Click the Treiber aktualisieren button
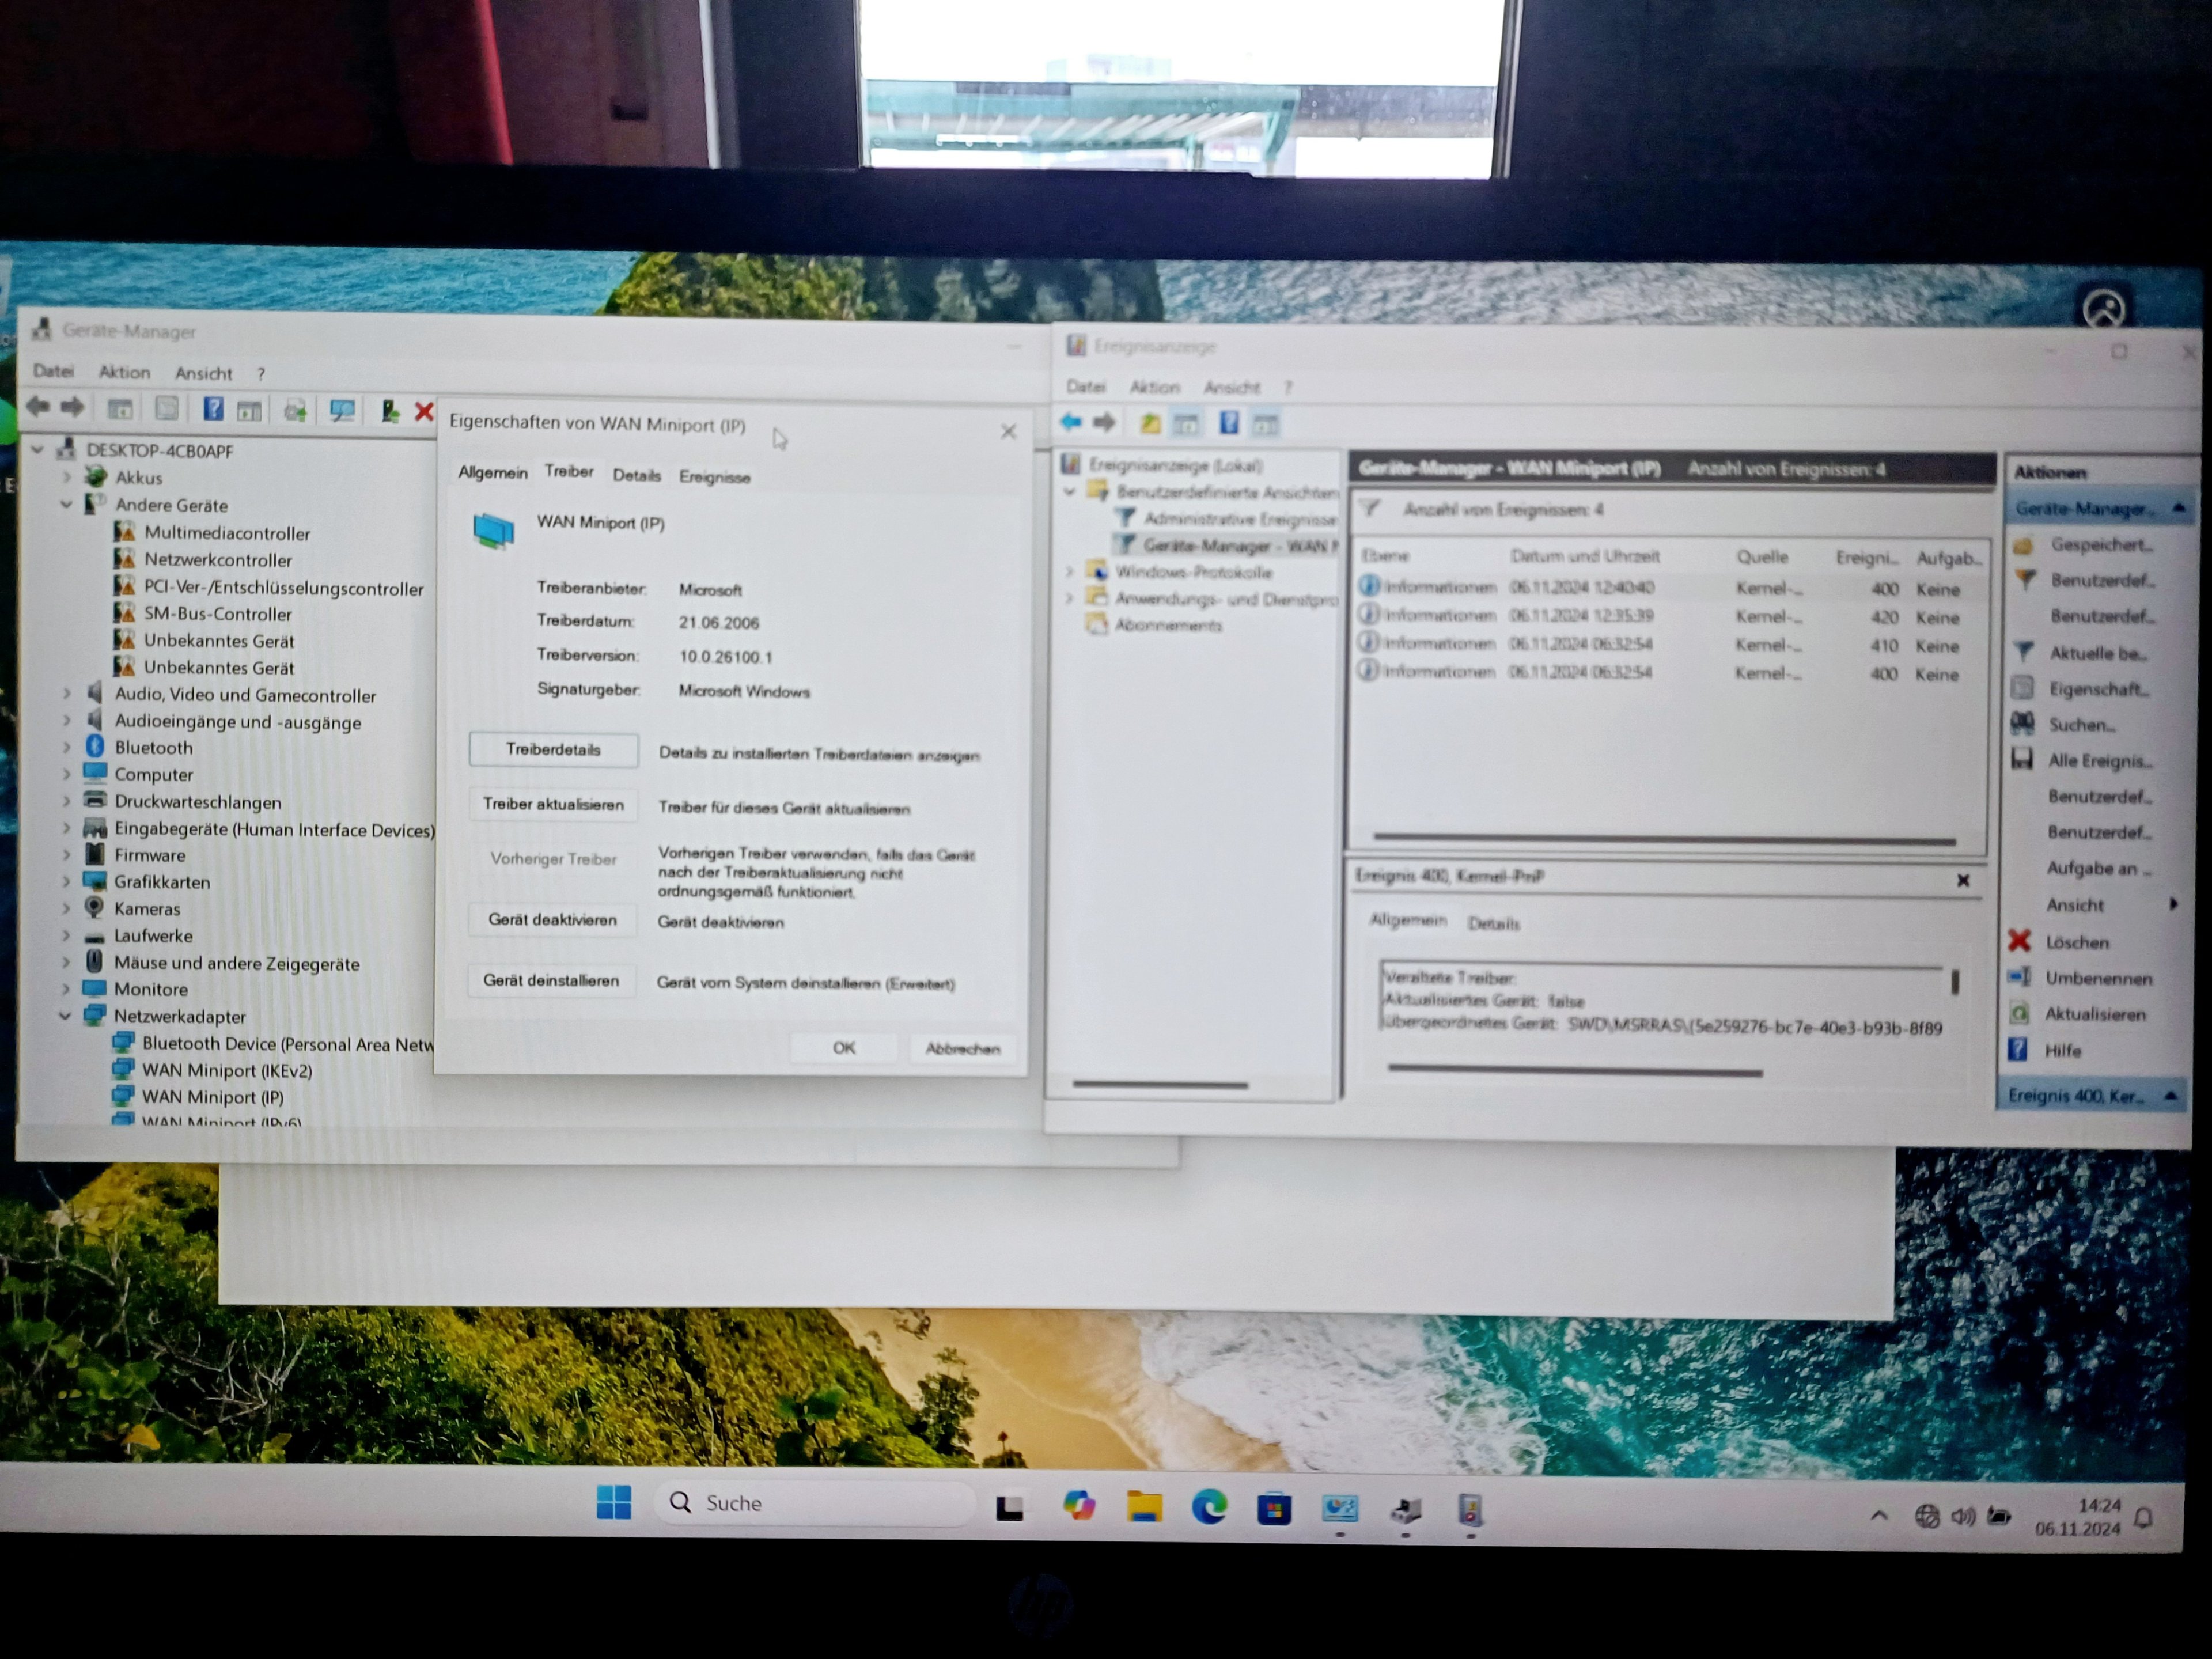 coord(553,805)
